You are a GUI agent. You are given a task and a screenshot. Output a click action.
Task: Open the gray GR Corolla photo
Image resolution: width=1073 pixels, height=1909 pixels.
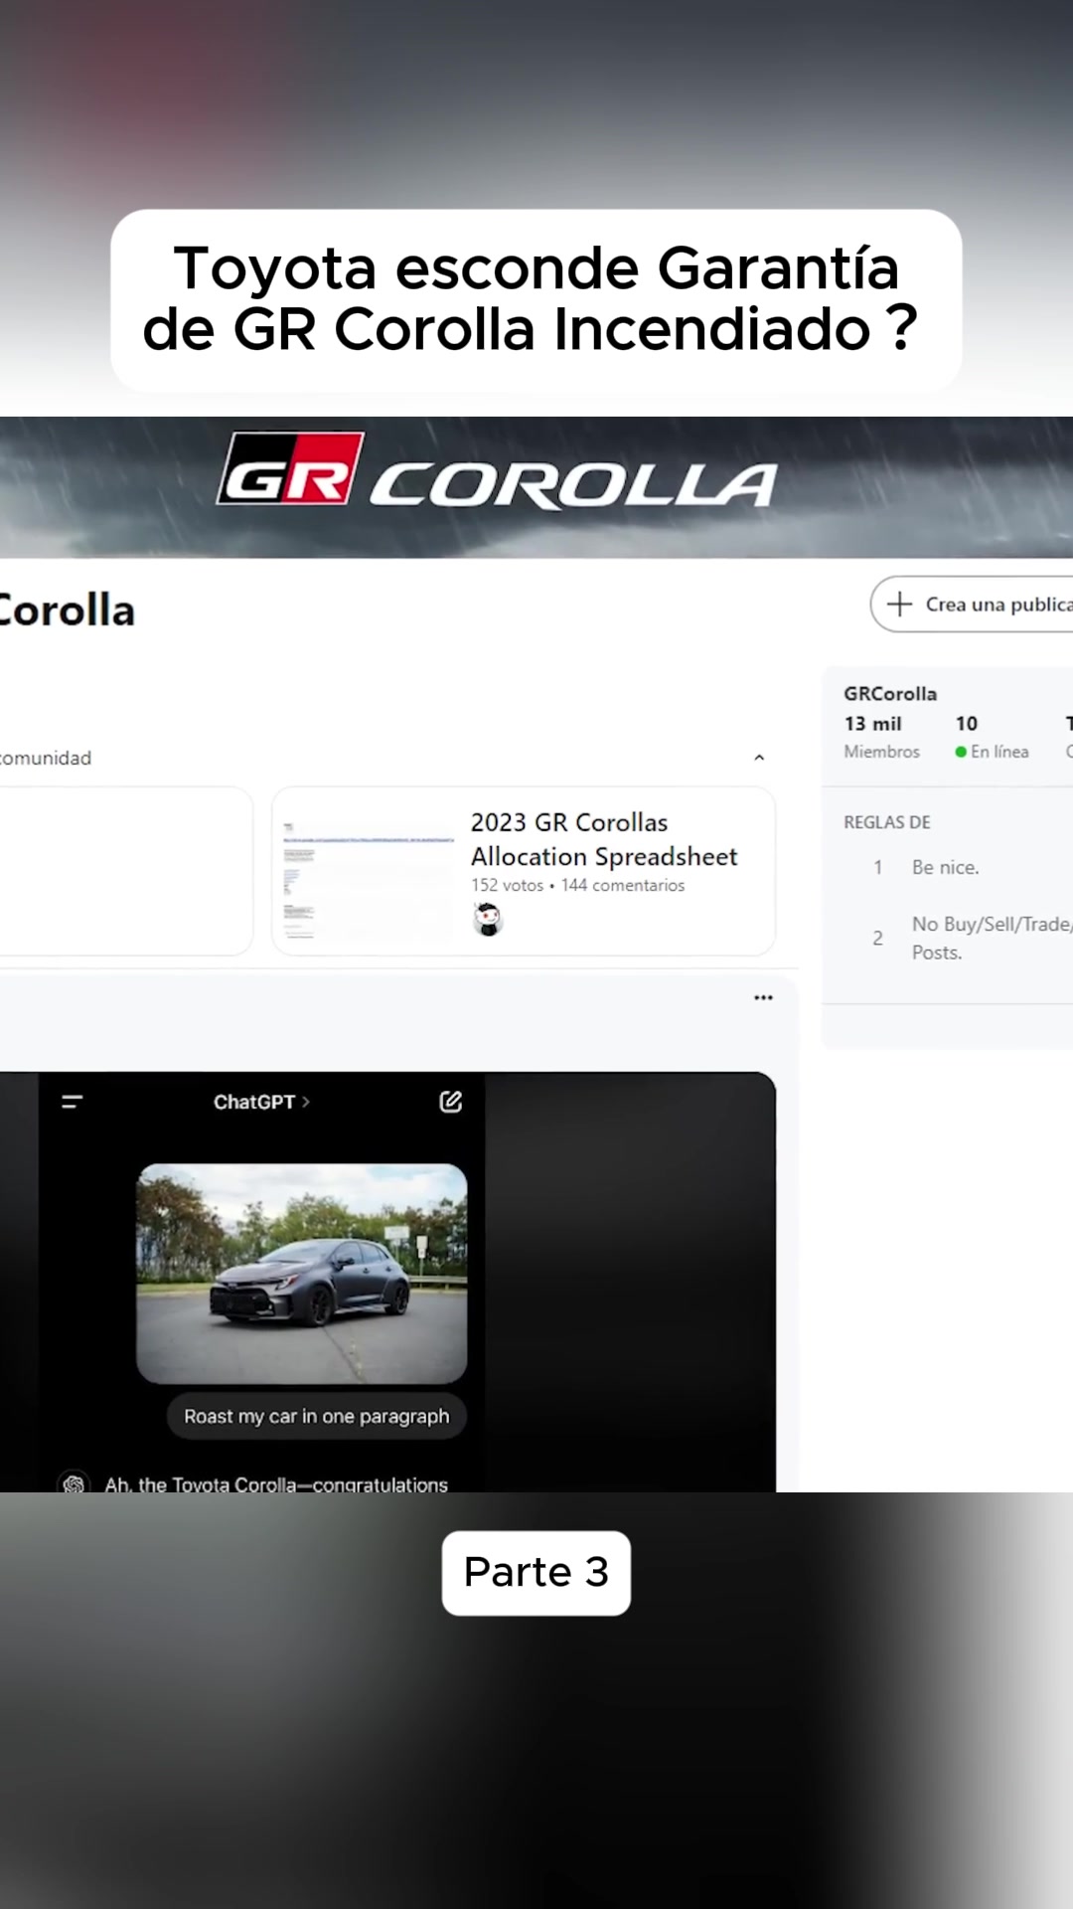302,1274
